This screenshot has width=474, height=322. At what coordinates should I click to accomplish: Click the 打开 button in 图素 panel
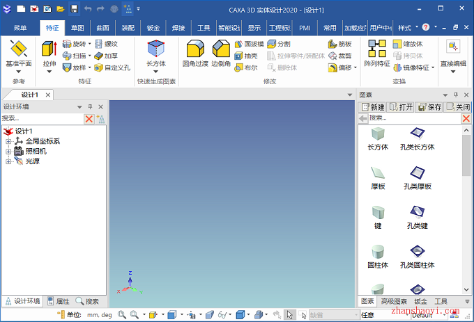(401, 107)
